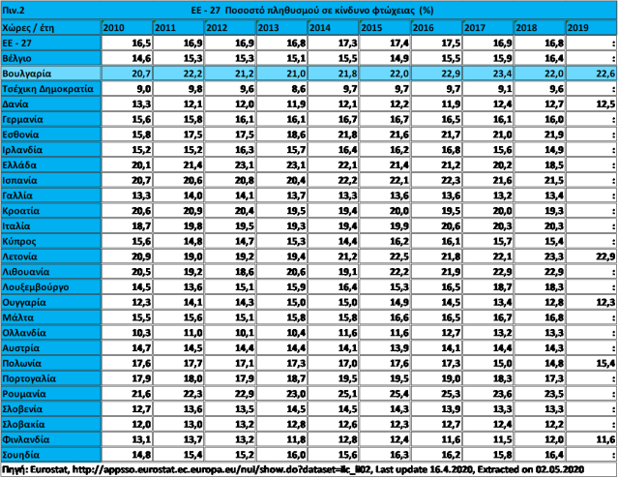The height and width of the screenshot is (478, 618).
Task: Select the 'Χώρες / έτη' header cell
Action: 50,29
